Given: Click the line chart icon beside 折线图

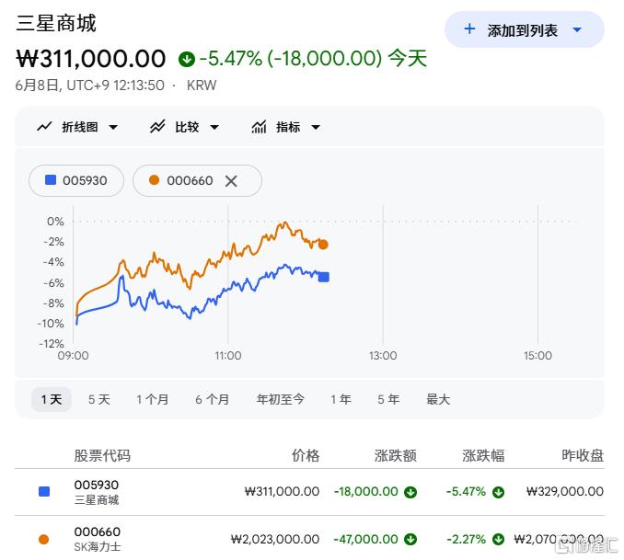Looking at the screenshot, I should pyautogui.click(x=44, y=127).
